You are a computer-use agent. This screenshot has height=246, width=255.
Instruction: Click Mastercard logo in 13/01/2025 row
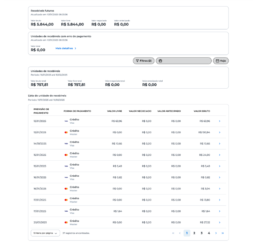66,132
